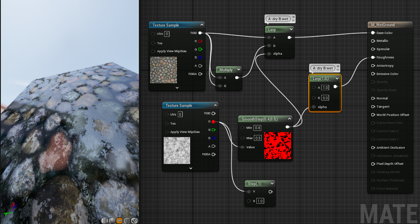Click RGBA output pin of cobblestone Texture Sample
The image size is (420, 224).
200,74
